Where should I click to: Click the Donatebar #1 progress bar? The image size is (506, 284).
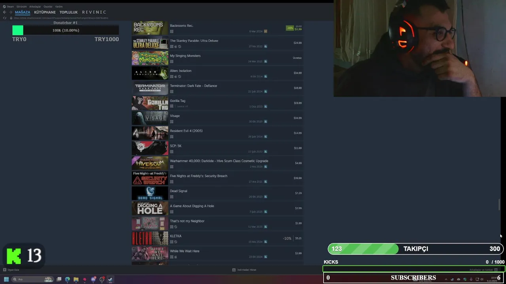(66, 30)
